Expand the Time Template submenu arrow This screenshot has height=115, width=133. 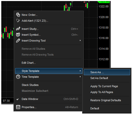tap(80, 77)
